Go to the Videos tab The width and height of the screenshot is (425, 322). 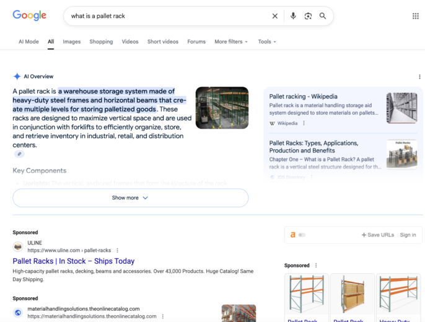pyautogui.click(x=130, y=41)
